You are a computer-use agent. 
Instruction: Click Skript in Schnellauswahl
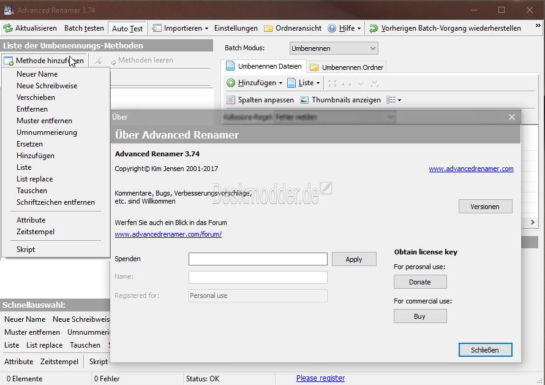99,362
